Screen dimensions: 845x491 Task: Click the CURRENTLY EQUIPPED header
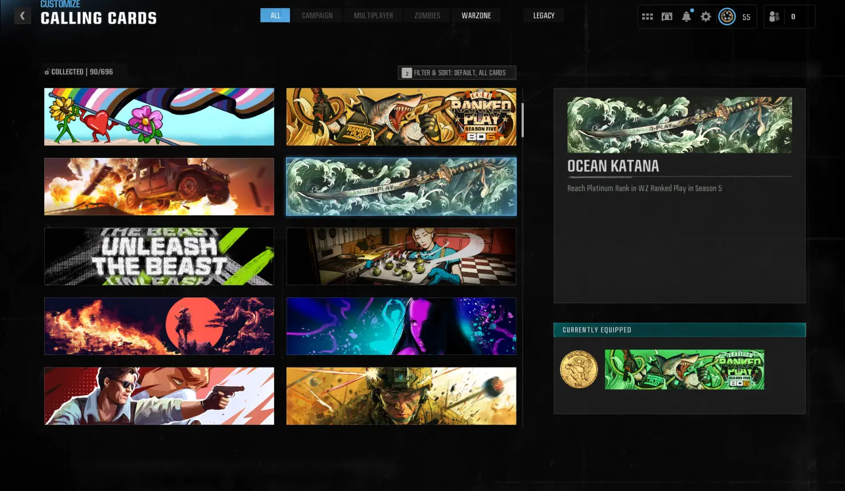(x=680, y=330)
